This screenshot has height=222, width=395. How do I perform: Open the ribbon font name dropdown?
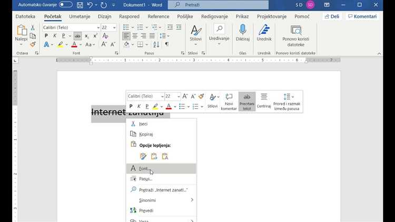pyautogui.click(x=98, y=27)
